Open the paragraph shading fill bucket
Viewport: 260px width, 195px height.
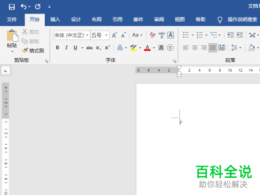pos(252,47)
